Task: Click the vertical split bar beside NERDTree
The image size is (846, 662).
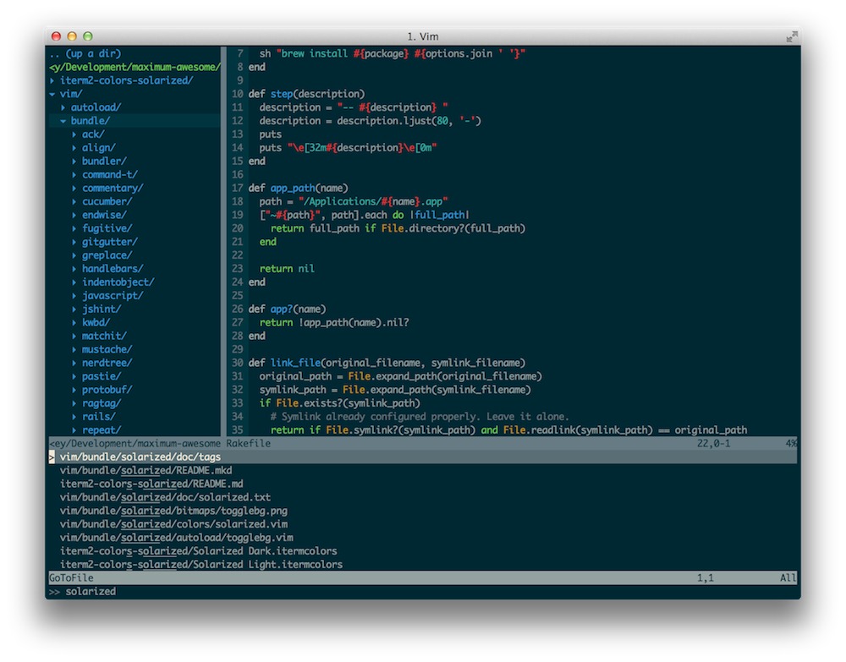Action: point(224,242)
